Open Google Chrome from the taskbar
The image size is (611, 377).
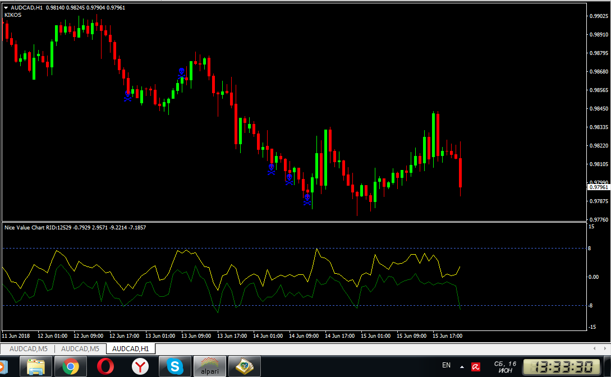coord(70,367)
